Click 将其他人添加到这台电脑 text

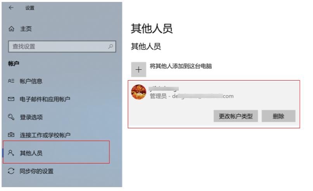click(x=181, y=66)
